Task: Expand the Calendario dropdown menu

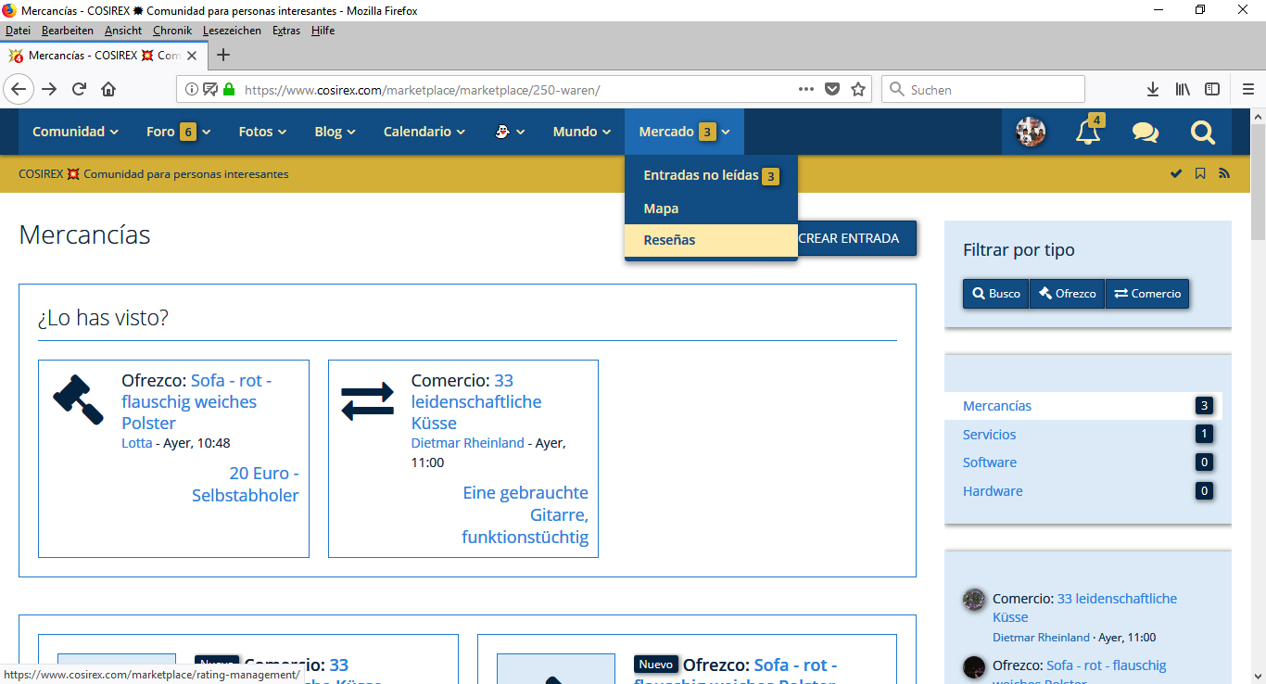Action: [424, 132]
